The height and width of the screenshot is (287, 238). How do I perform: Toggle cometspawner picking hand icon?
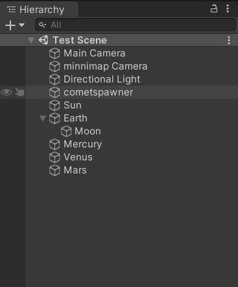click(19, 92)
